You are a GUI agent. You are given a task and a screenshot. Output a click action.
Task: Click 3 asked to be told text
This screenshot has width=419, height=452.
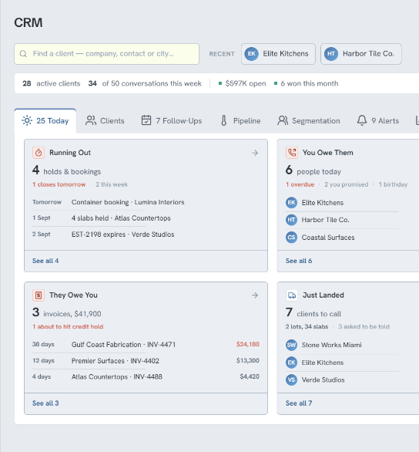(364, 326)
